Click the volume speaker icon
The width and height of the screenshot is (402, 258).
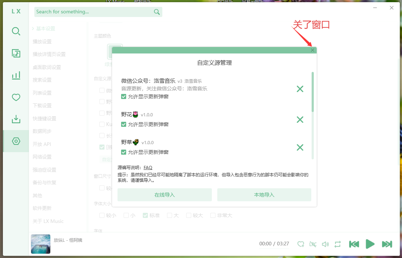[x=325, y=244]
